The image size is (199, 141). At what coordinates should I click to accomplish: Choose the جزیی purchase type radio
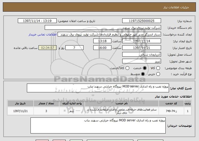tap(158, 74)
